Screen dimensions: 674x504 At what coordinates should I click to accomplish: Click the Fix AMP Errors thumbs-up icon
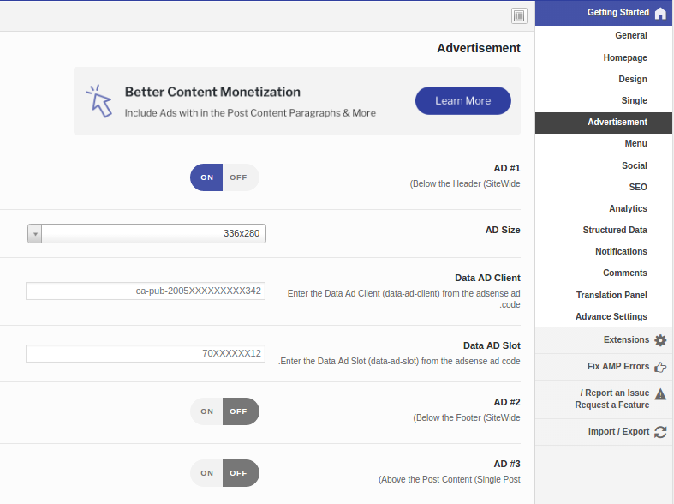click(660, 367)
